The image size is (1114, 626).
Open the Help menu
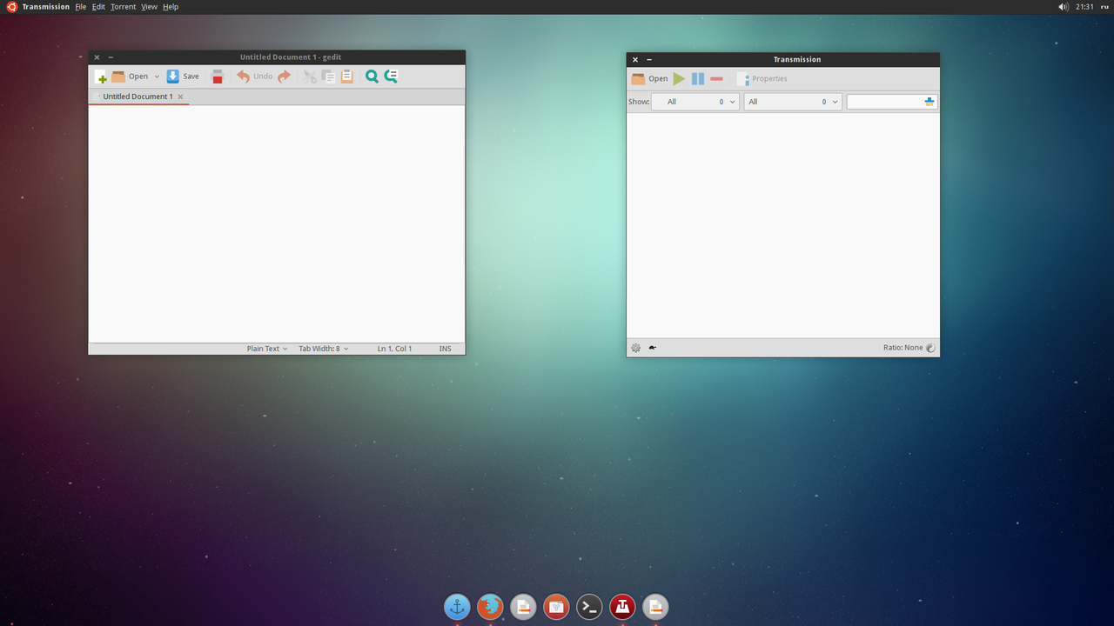pyautogui.click(x=171, y=7)
